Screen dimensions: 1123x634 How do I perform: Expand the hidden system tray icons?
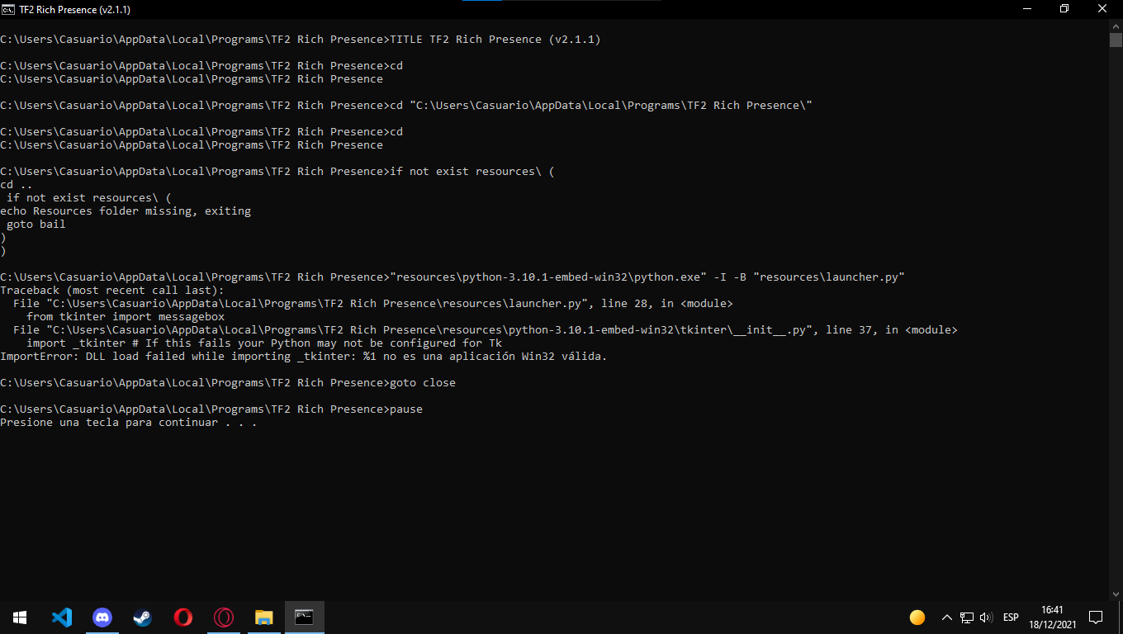(946, 617)
